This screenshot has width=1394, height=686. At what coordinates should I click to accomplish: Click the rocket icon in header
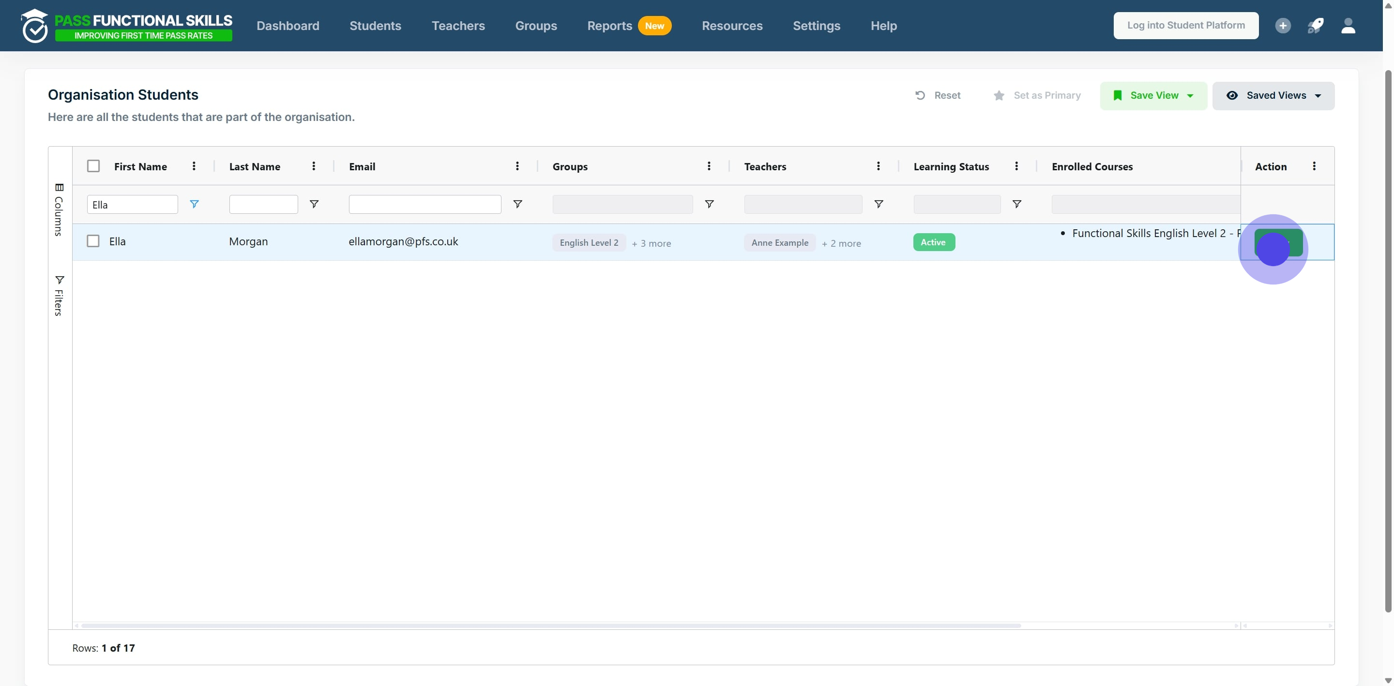point(1316,26)
